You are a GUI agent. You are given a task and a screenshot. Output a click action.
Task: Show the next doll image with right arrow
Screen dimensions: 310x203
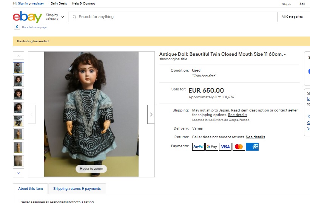pos(151,114)
